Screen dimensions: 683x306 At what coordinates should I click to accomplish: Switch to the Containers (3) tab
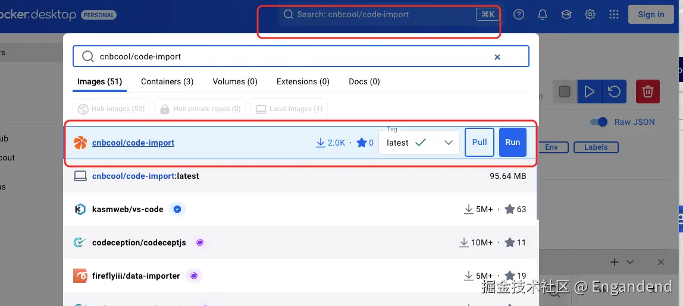pyautogui.click(x=167, y=81)
